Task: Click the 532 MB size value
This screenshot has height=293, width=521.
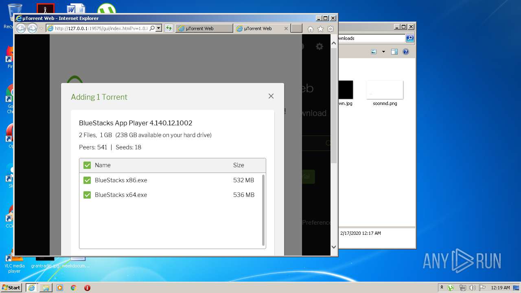Action: tap(243, 180)
